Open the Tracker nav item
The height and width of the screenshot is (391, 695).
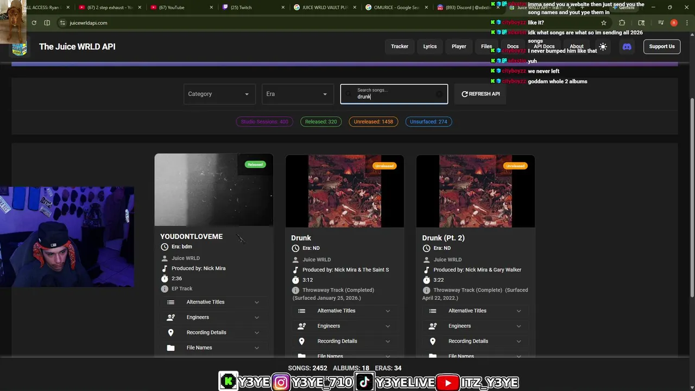coord(400,47)
